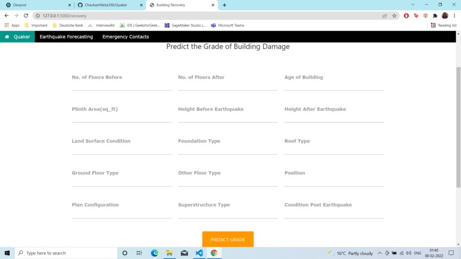Open the Windows Start menu

point(7,253)
